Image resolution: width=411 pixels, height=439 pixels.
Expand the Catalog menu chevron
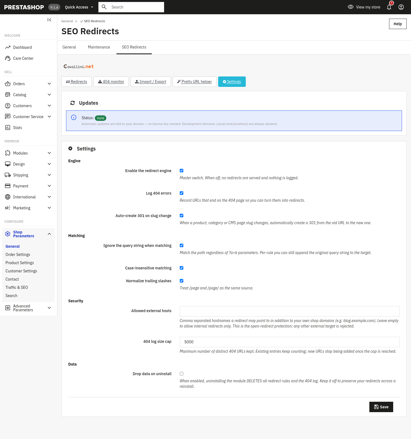(49, 95)
